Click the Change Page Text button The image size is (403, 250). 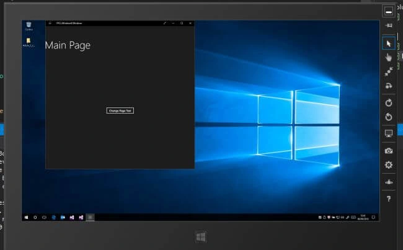point(120,110)
